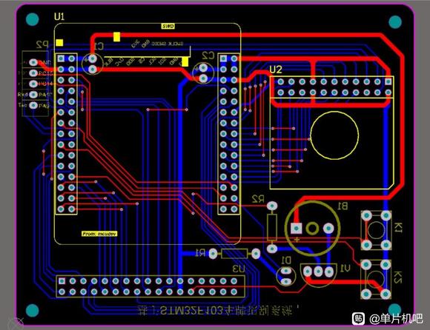430x330 pixels.
Task: Select the upper pad of capacitor C2
Action: click(203, 67)
